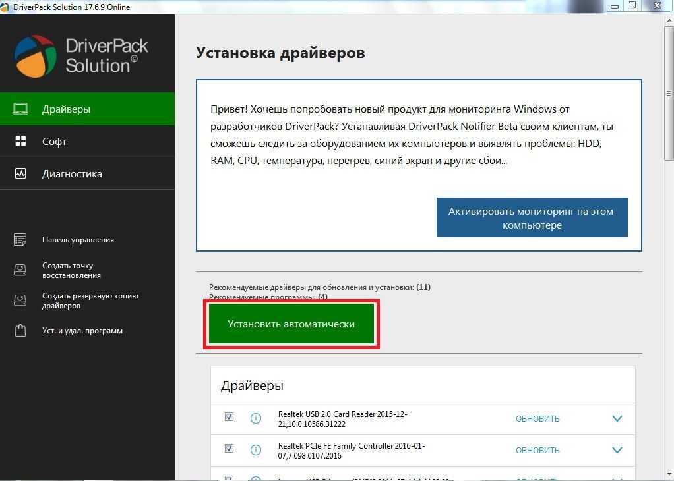This screenshot has width=674, height=481.
Task: Click Активировать мониторинг на этом компьютере
Action: (x=532, y=217)
